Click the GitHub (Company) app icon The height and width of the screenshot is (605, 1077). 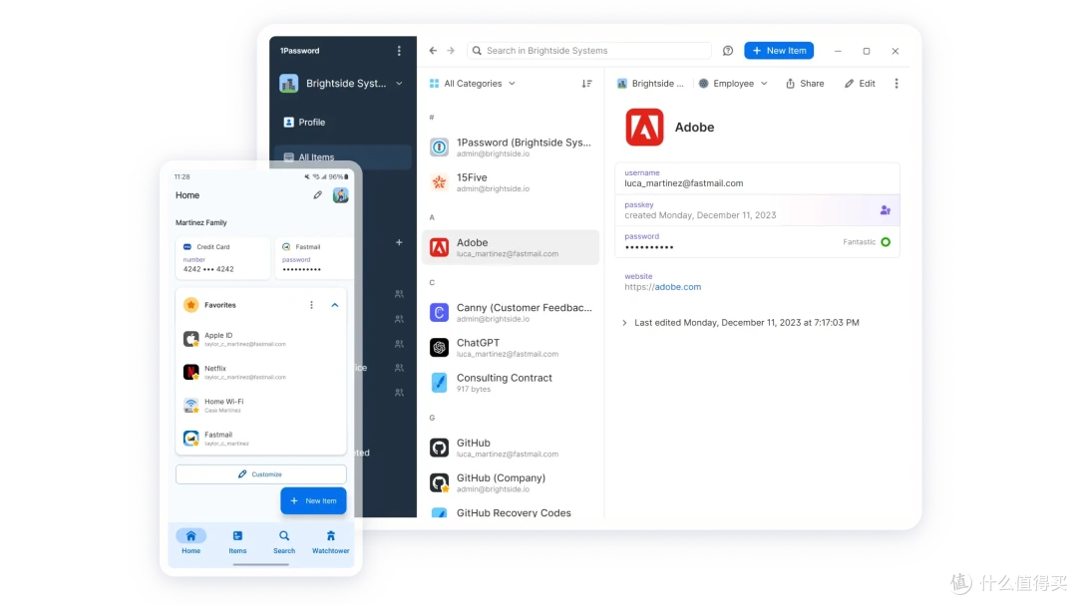439,482
